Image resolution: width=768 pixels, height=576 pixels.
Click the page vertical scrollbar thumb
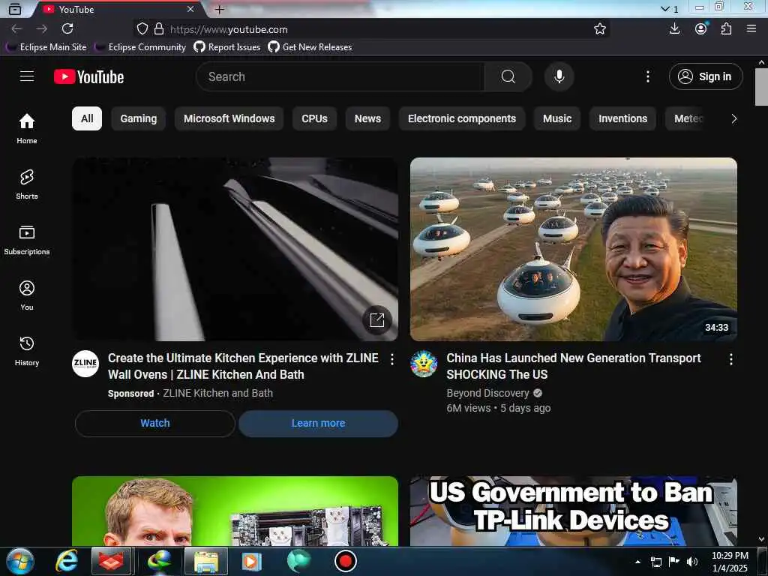pos(761,87)
